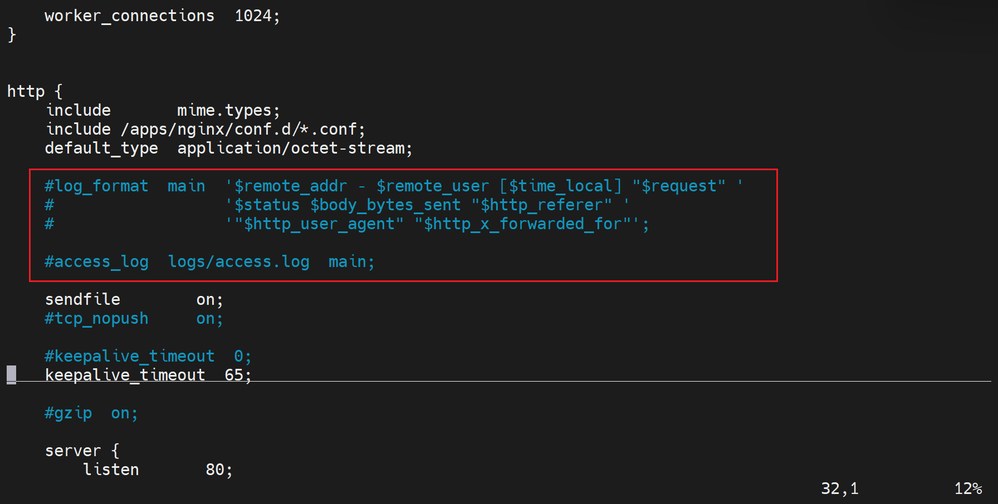Click the worker_connections 1024 line
998x504 pixels.
click(162, 16)
